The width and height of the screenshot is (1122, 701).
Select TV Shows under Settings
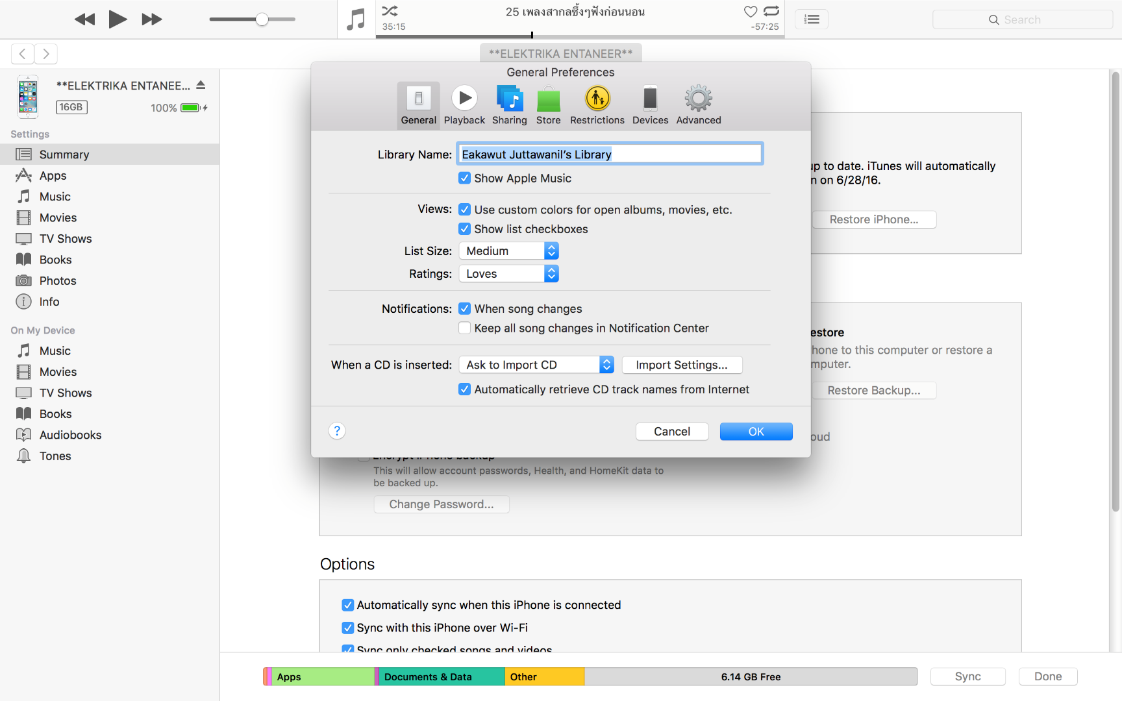(x=110, y=239)
